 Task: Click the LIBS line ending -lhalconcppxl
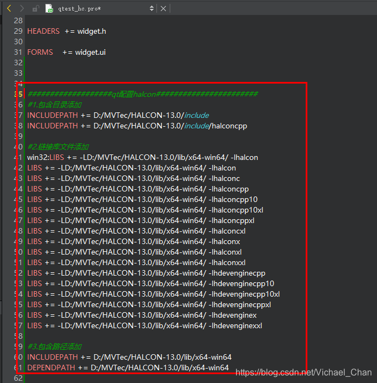click(141, 220)
